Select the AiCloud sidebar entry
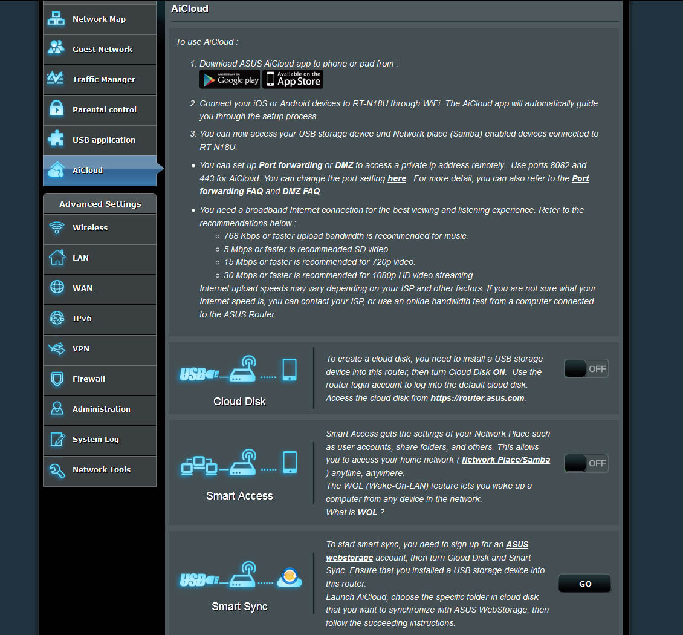Screen dimensions: 683x635 pos(100,171)
